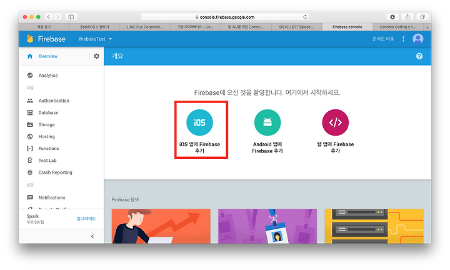Viewport: 450px width, 270px height.
Task: Toggle the Safari sidebar button
Action: (x=71, y=17)
